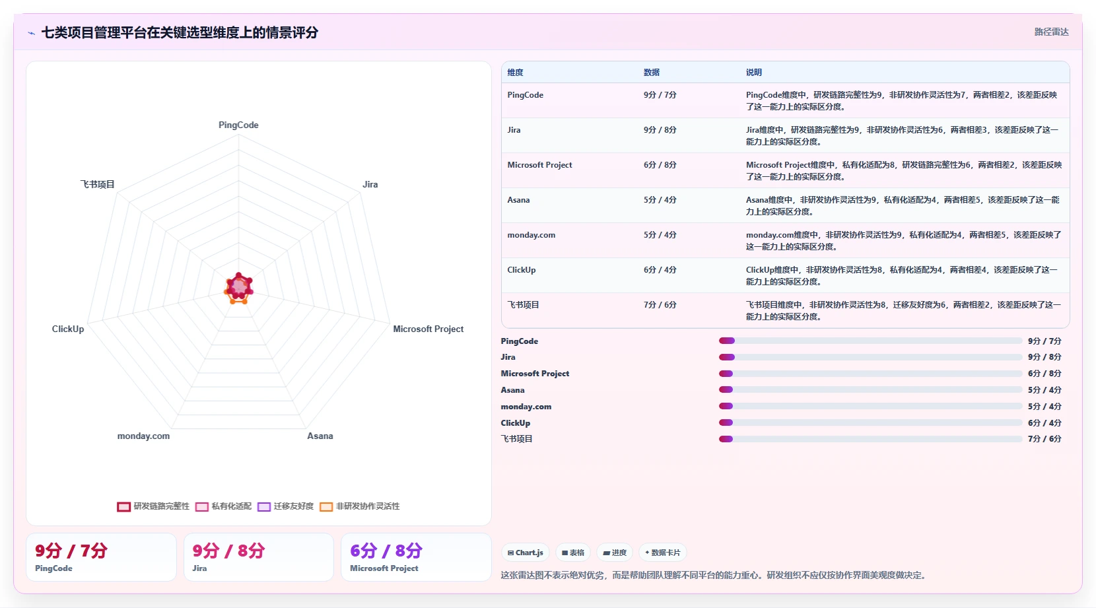This screenshot has width=1096, height=608.
Task: Click Jira label in progress list
Action: pyautogui.click(x=508, y=357)
